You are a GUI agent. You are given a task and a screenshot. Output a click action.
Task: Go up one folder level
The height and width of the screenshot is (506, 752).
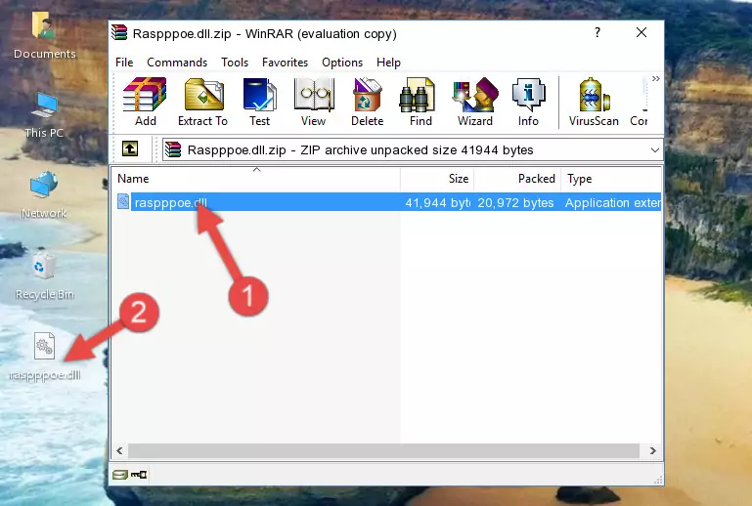pyautogui.click(x=130, y=149)
